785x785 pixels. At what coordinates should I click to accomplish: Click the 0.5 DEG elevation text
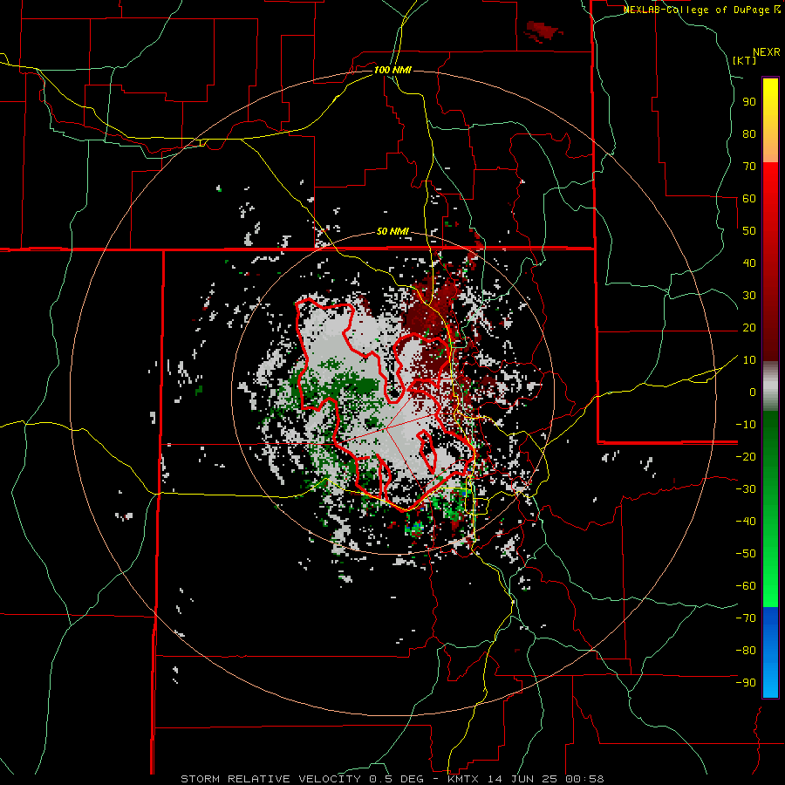pyautogui.click(x=397, y=779)
